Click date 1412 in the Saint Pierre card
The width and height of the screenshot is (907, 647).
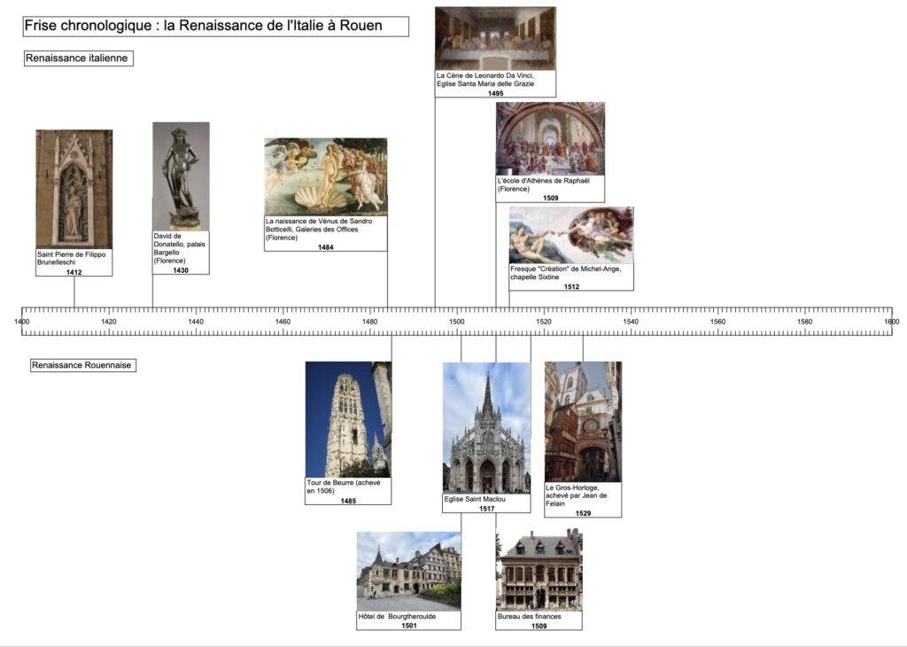(74, 272)
